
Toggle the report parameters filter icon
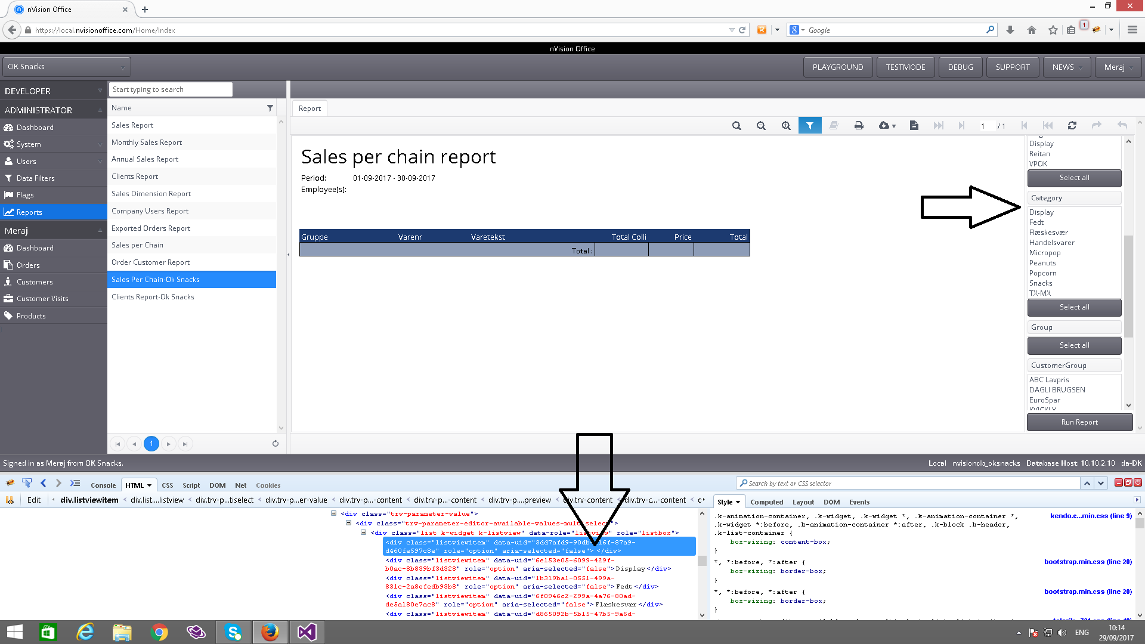[810, 126]
